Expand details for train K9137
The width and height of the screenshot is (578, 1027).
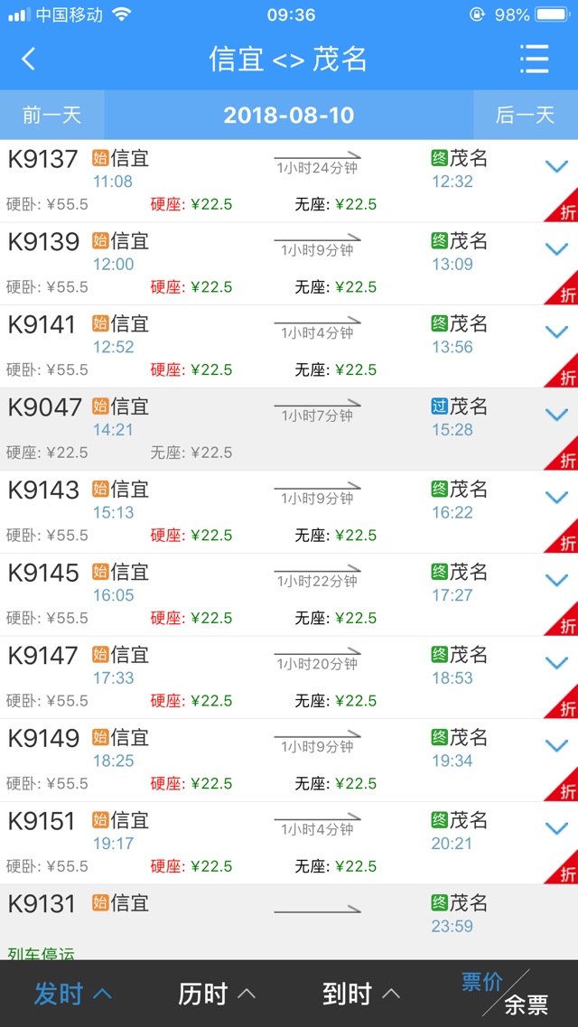(x=556, y=166)
